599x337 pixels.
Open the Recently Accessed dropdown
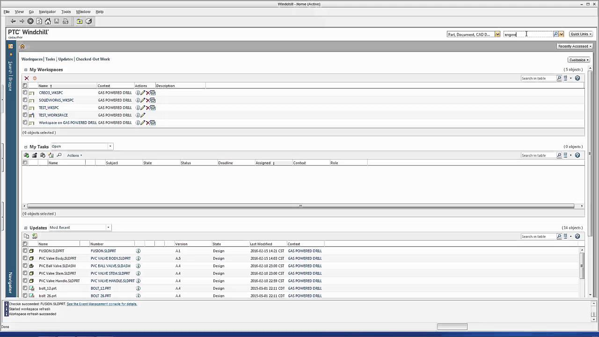coord(575,46)
